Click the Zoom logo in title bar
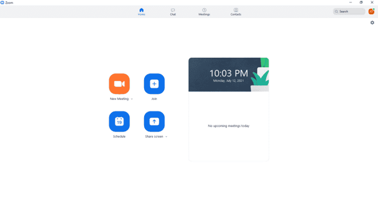The image size is (378, 202). coord(3,3)
